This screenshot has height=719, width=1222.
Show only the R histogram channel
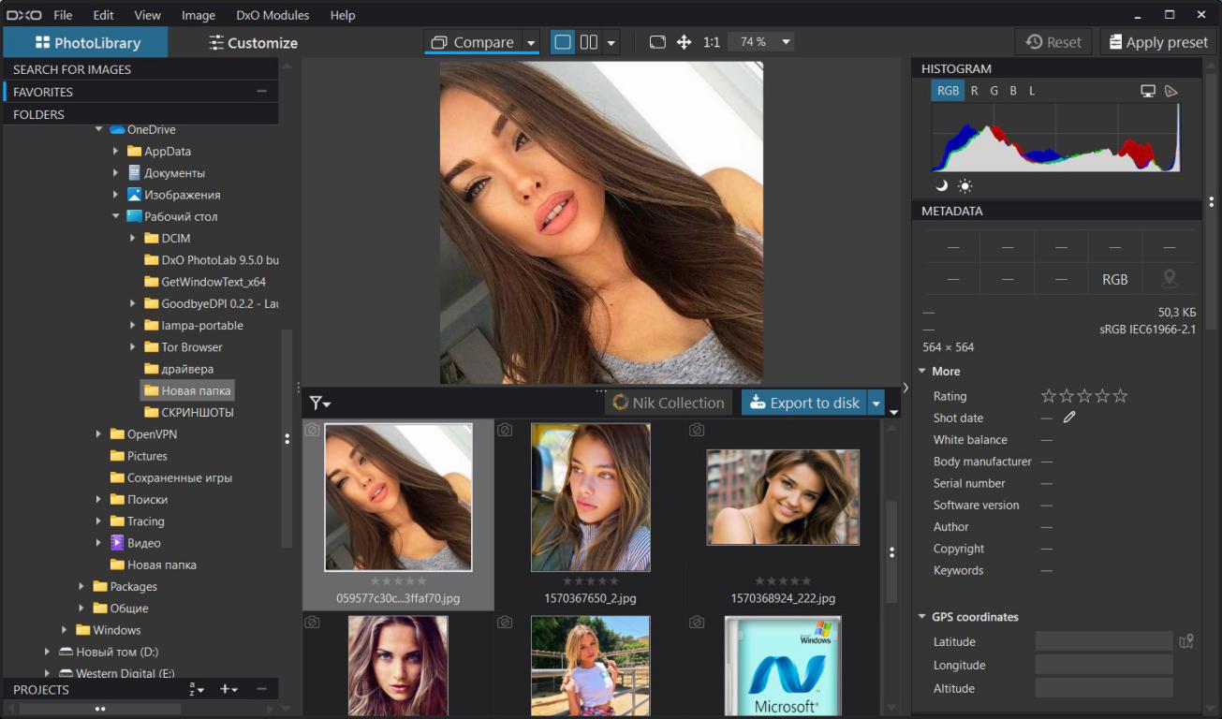(x=974, y=91)
